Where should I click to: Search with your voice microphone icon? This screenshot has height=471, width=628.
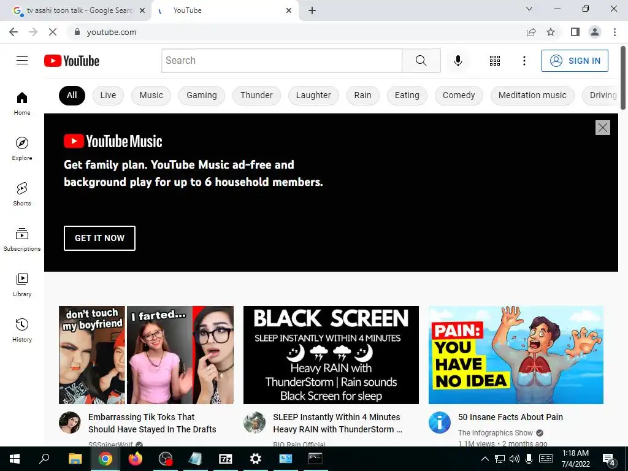pyautogui.click(x=458, y=61)
